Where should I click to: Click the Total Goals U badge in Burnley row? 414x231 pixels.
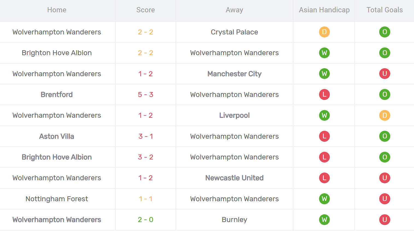pyautogui.click(x=384, y=220)
